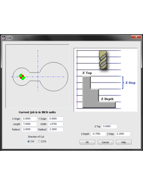This screenshot has width=143, height=185.
Task: Confirm the dialog with OK
Action: (87, 142)
